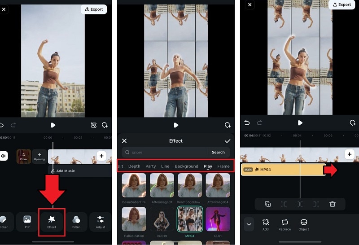
Task: Mute the clip audio on the timeline
Action: pyautogui.click(x=3, y=156)
